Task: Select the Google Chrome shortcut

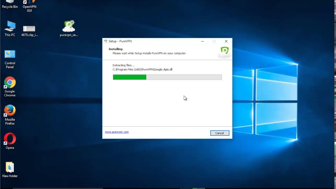Action: tap(10, 87)
